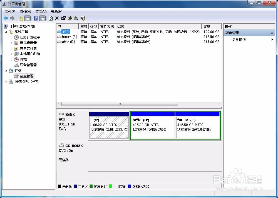Toggle the Show/Hide Console Tree icon
Viewport: 278px width, 198px height.
pyautogui.click(x=27, y=18)
